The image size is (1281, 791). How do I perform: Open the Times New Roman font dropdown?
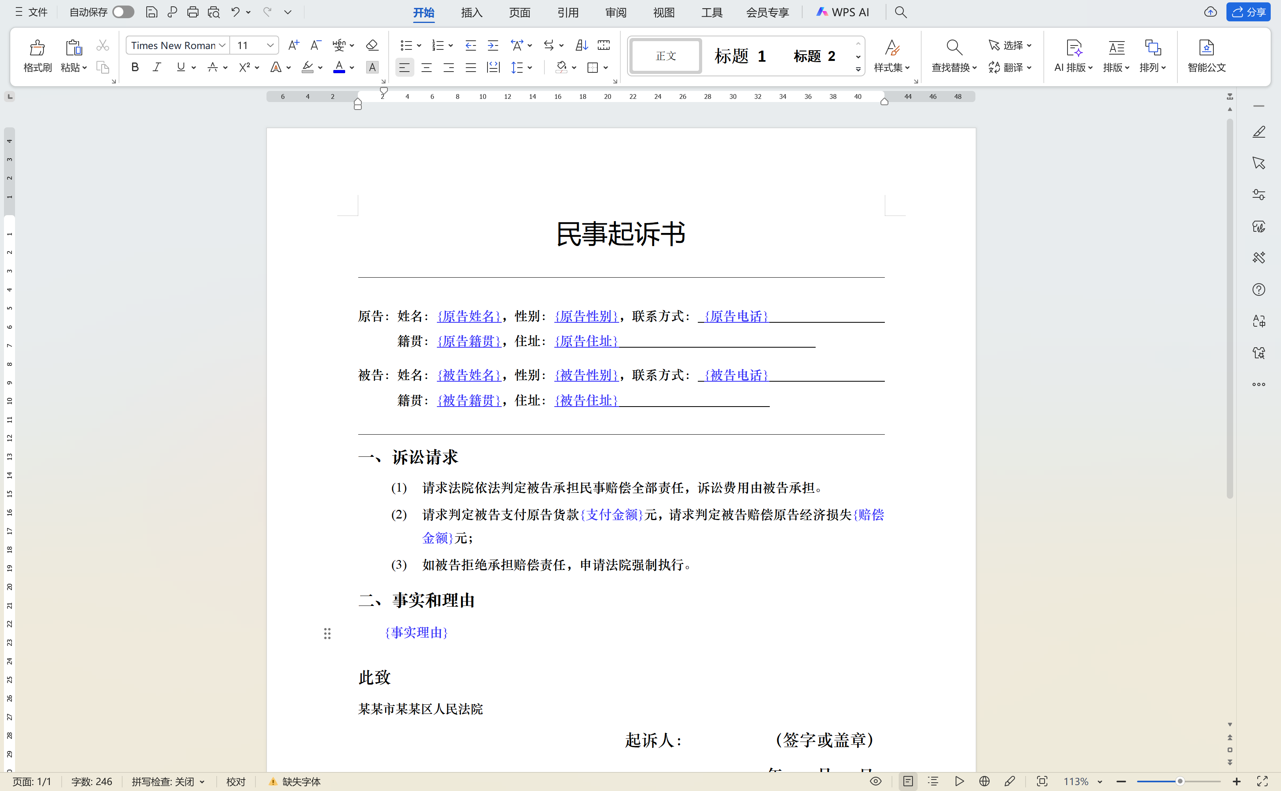[x=222, y=45]
